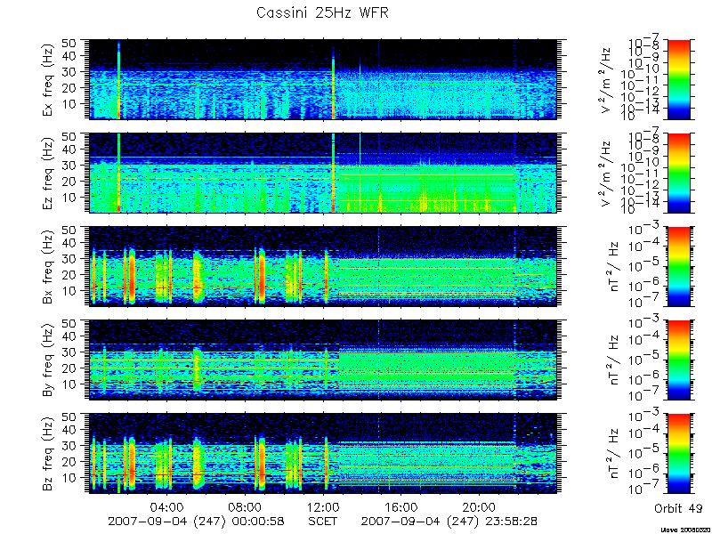Screen dimensions: 712x534
Task: Click the 10^-7 label below Bz color bar
Action: pos(644,489)
